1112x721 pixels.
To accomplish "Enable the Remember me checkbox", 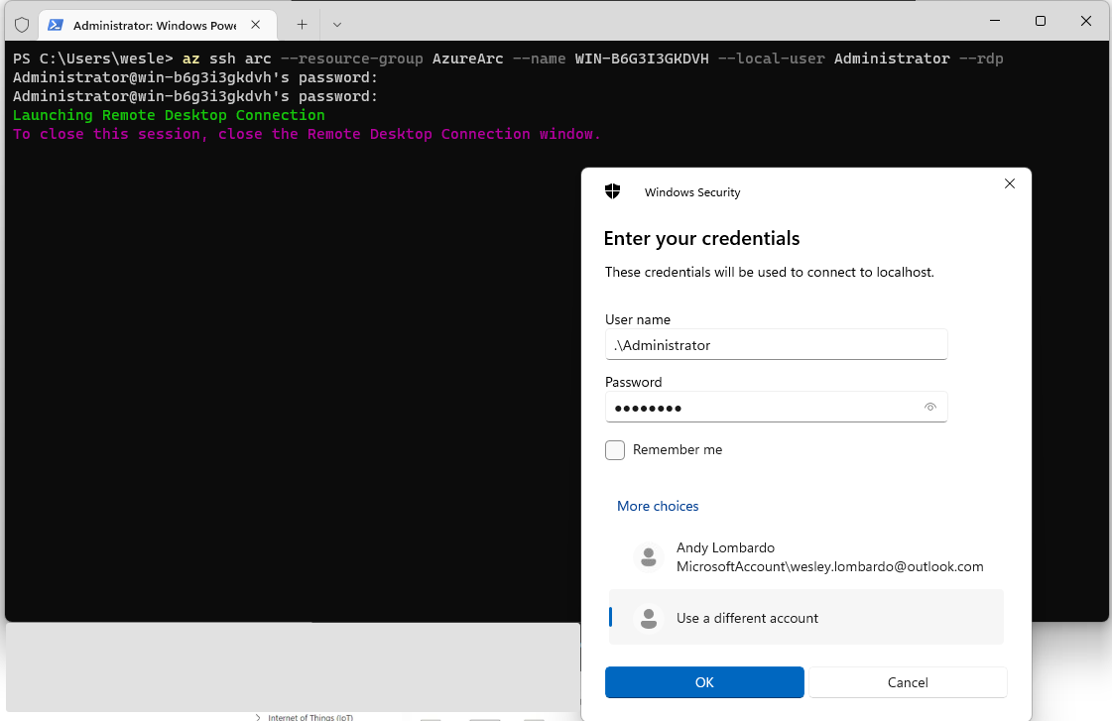I will (615, 449).
